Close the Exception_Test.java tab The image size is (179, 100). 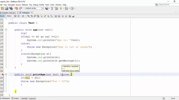(x=18, y=13)
